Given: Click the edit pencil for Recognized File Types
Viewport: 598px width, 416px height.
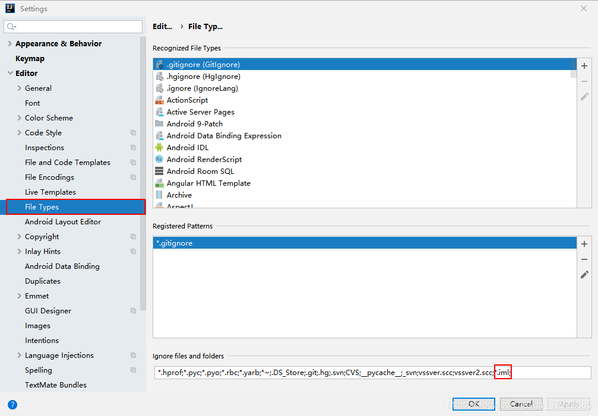Looking at the screenshot, I should (584, 96).
